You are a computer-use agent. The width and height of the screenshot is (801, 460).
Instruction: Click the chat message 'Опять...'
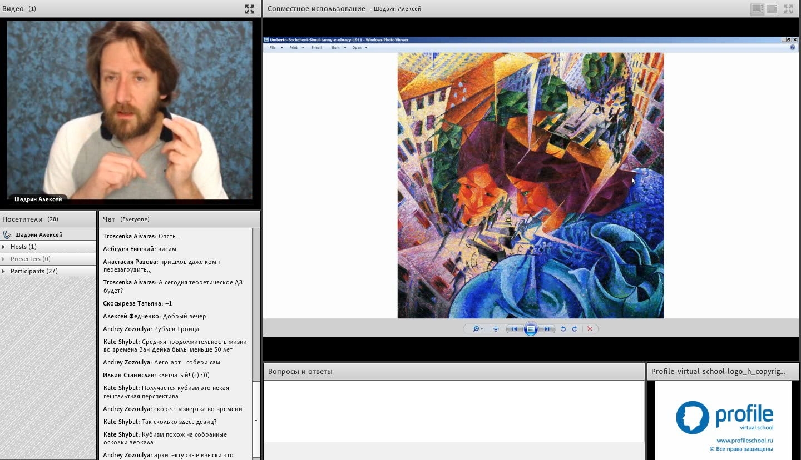141,236
